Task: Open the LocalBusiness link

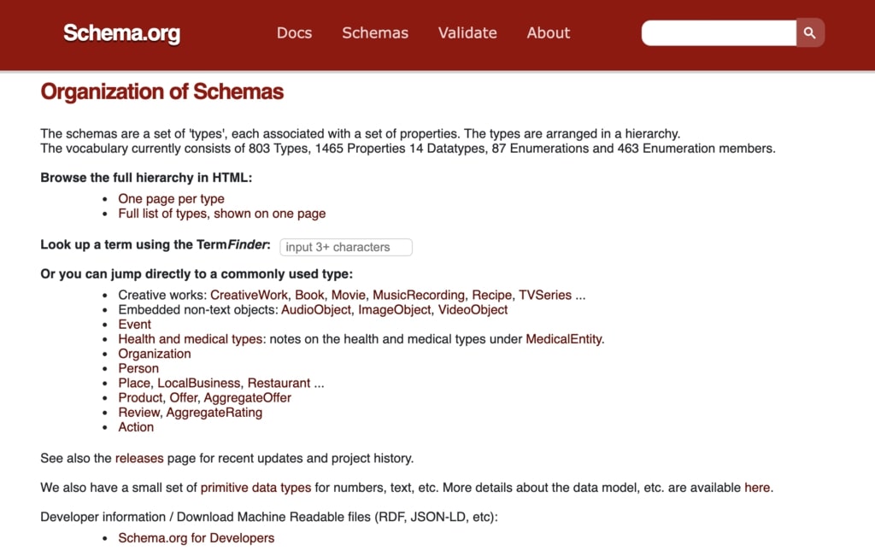Action: 198,383
